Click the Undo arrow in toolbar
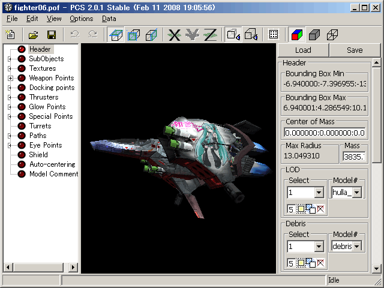384x288 pixels. 74,35
